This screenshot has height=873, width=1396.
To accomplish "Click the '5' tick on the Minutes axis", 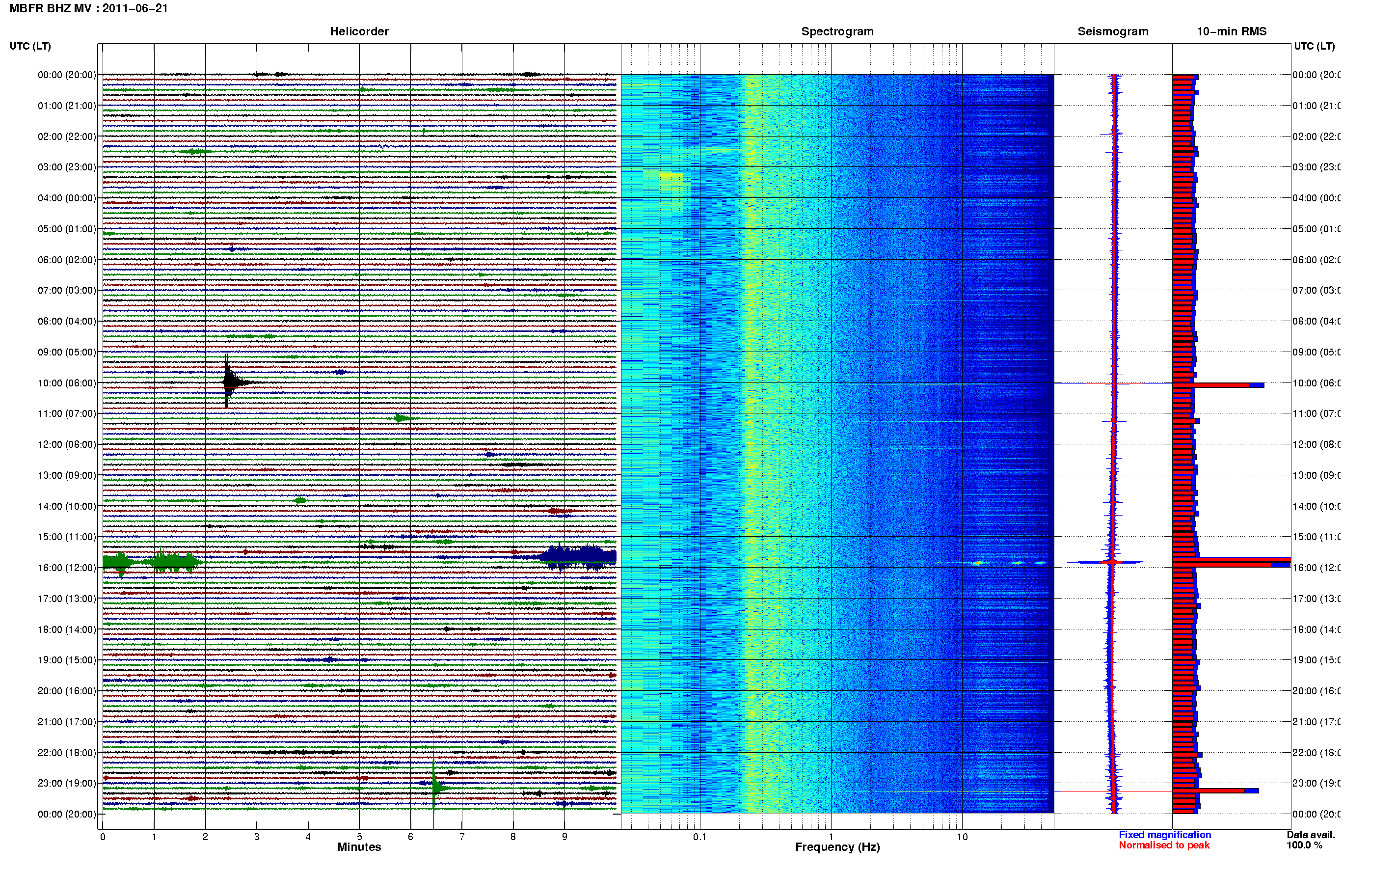I will pyautogui.click(x=359, y=837).
